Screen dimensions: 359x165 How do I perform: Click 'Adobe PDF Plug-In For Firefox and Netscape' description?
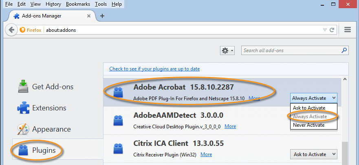click(x=189, y=99)
